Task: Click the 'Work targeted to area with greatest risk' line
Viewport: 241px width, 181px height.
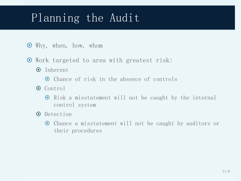Action: click(x=104, y=60)
